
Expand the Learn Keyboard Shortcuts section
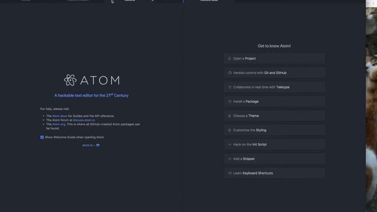pos(275,173)
